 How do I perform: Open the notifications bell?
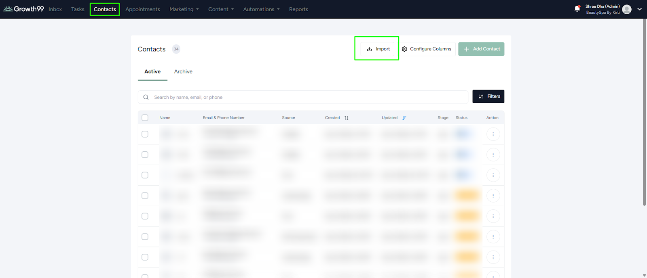577,9
